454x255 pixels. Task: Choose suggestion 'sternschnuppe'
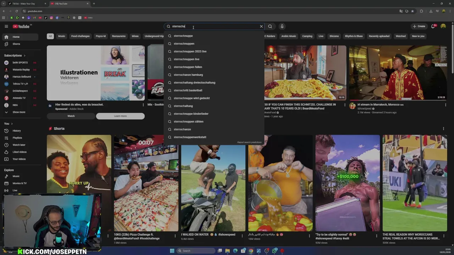point(214,36)
